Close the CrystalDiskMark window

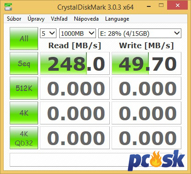pos(178,6)
